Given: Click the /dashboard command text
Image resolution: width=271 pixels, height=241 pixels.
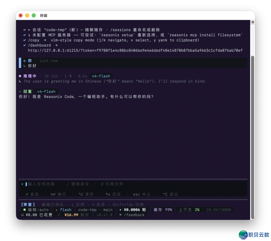Looking at the screenshot, I should (x=39, y=45).
